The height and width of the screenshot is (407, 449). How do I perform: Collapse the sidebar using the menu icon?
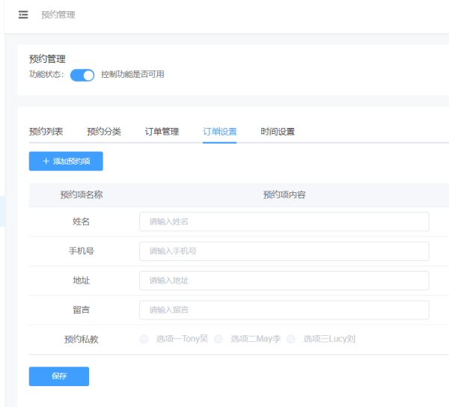pyautogui.click(x=23, y=15)
